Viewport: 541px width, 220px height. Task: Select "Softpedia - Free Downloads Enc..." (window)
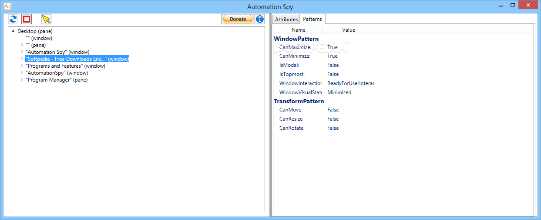point(77,59)
